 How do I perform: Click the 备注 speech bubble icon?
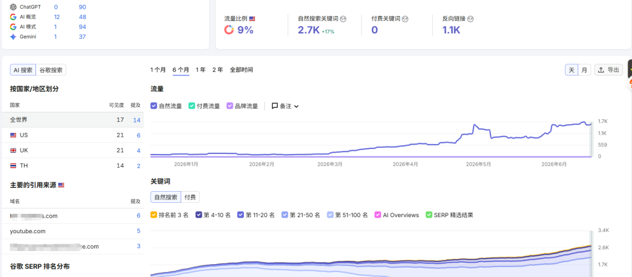(275, 106)
